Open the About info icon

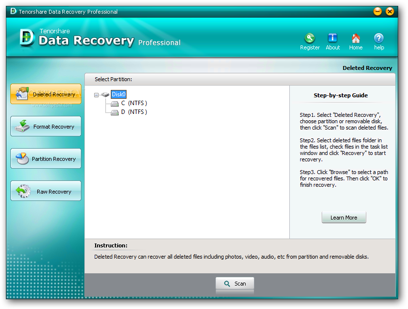pyautogui.click(x=332, y=38)
